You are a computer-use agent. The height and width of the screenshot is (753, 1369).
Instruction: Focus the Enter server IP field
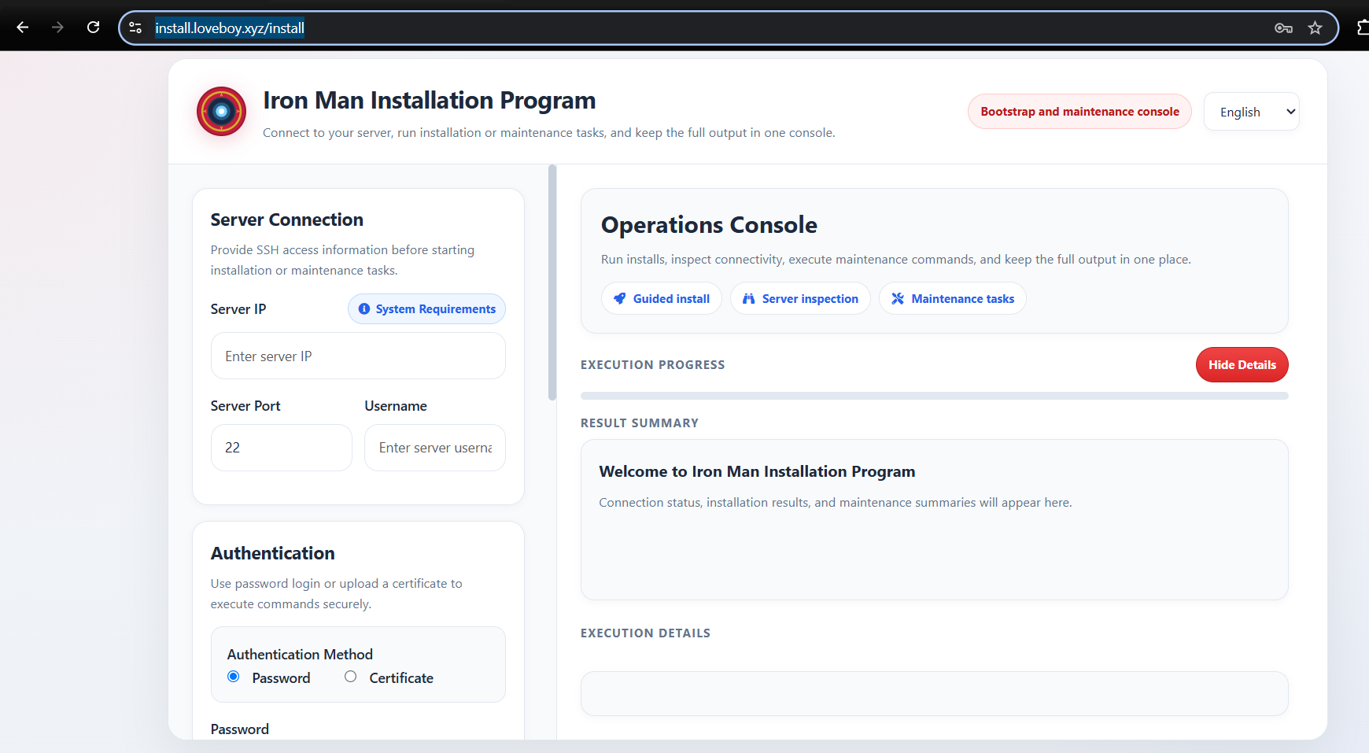pyautogui.click(x=358, y=356)
